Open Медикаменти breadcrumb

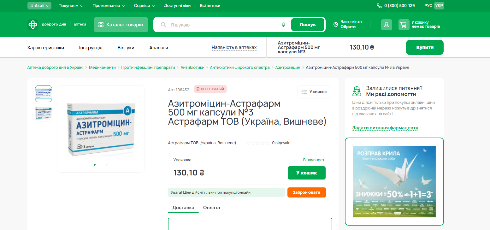click(102, 68)
